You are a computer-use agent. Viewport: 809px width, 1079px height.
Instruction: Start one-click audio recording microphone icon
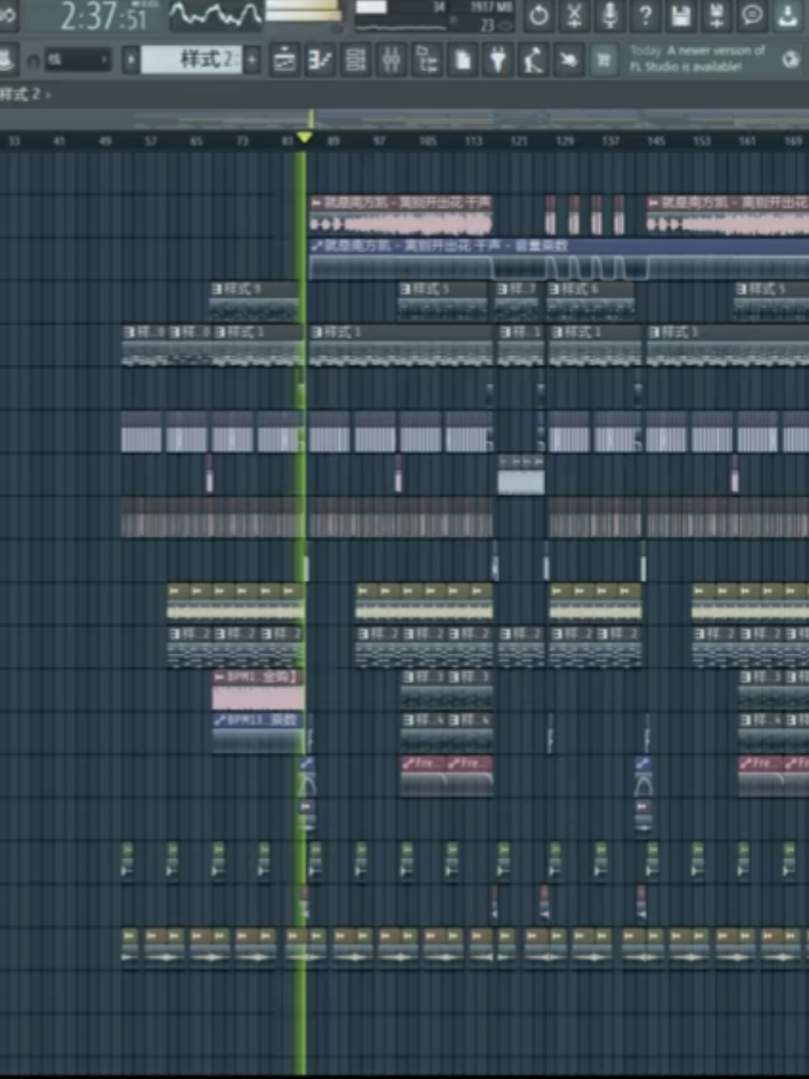(x=610, y=15)
